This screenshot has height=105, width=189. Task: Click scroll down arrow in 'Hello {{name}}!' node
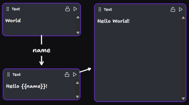[77, 97]
